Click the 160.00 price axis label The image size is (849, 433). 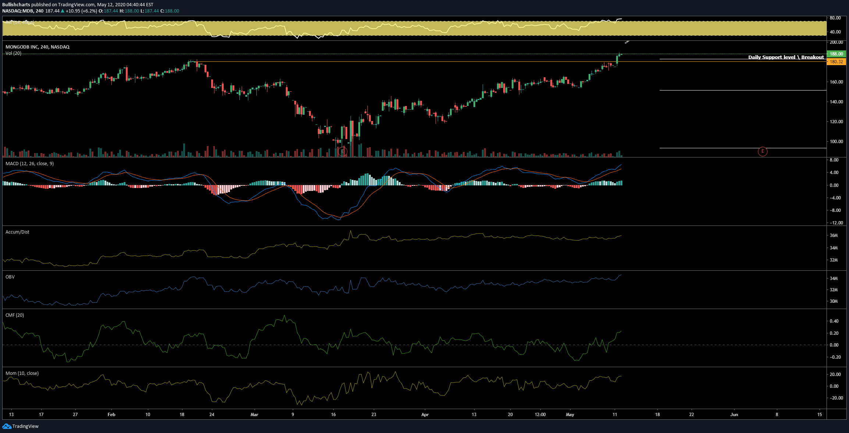tap(836, 82)
